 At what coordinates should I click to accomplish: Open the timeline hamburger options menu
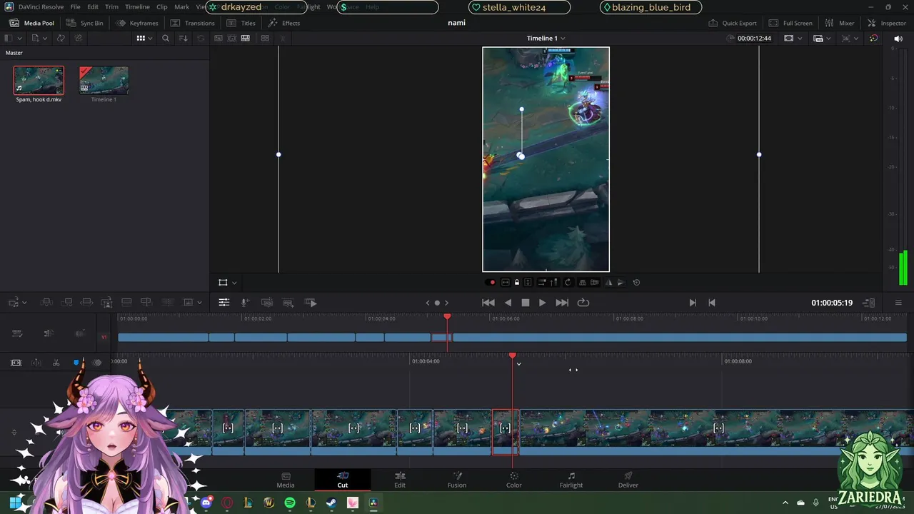click(898, 303)
